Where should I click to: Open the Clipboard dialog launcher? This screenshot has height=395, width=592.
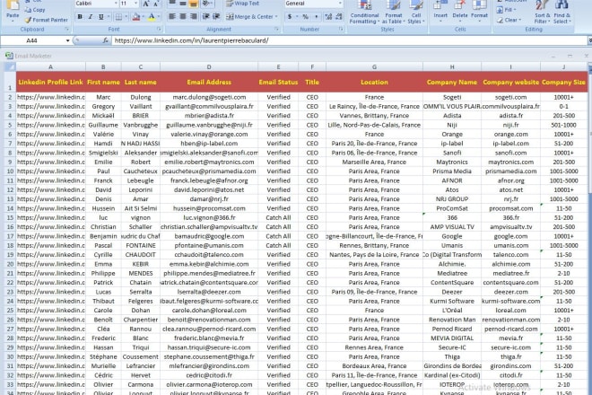67,29
